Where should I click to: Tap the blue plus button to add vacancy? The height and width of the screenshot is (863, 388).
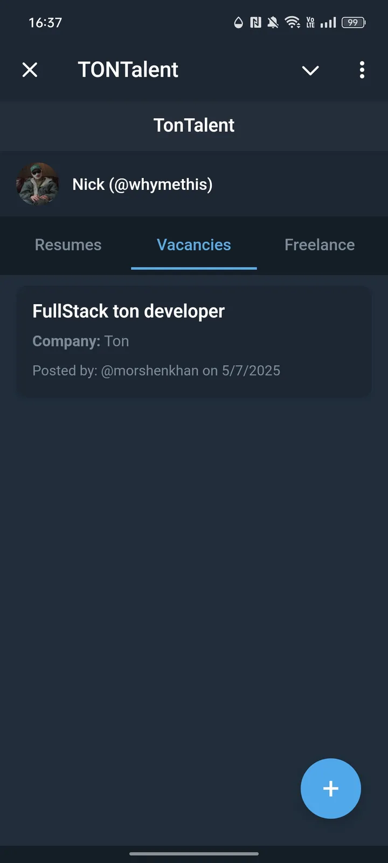(x=331, y=789)
